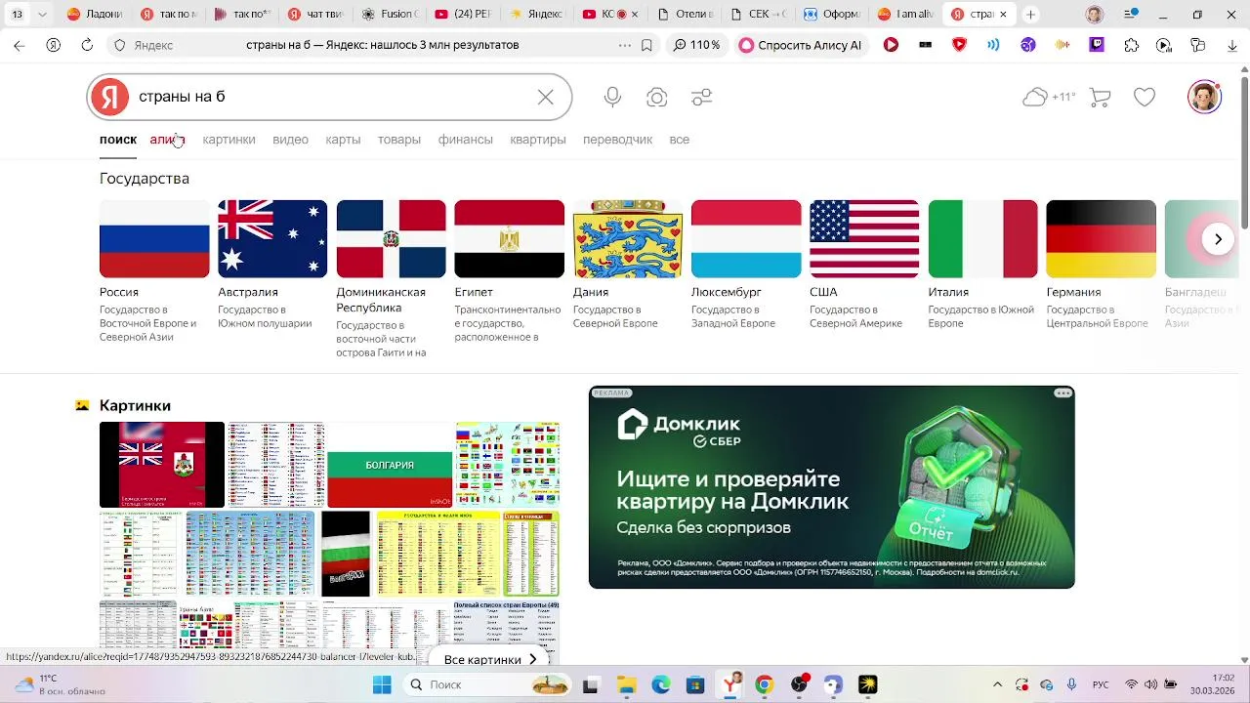Open new browser tab with plus
This screenshot has height=703, width=1250.
[x=1030, y=15]
